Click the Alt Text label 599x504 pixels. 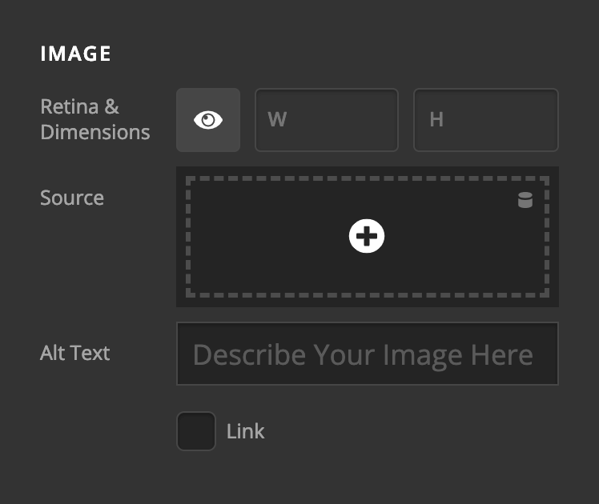75,353
